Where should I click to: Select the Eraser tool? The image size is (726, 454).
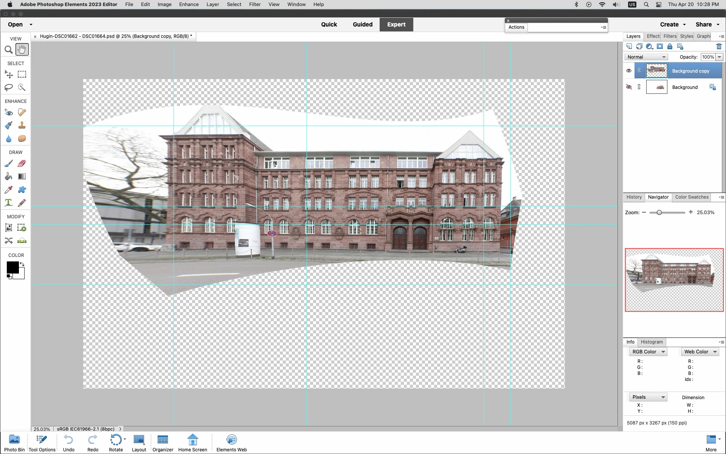22,163
